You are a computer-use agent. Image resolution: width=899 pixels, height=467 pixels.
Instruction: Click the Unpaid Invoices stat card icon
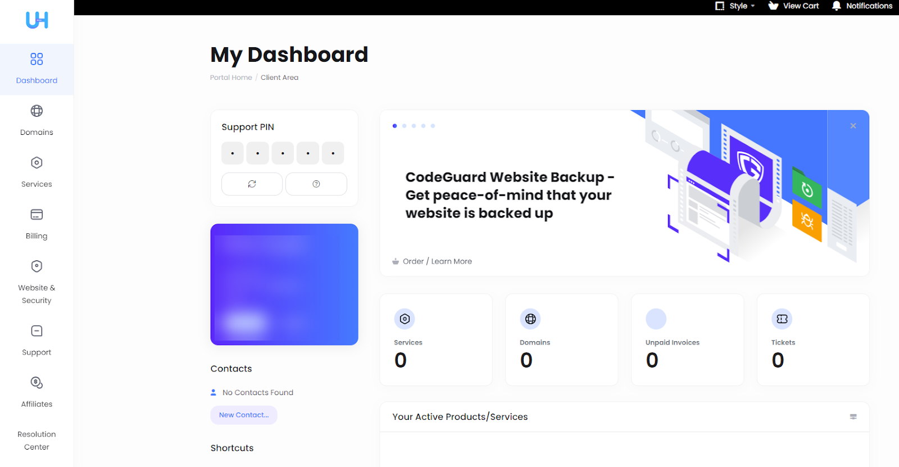point(656,319)
